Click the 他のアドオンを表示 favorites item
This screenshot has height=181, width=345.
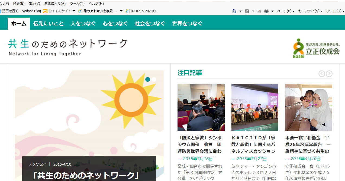[x=97, y=11]
